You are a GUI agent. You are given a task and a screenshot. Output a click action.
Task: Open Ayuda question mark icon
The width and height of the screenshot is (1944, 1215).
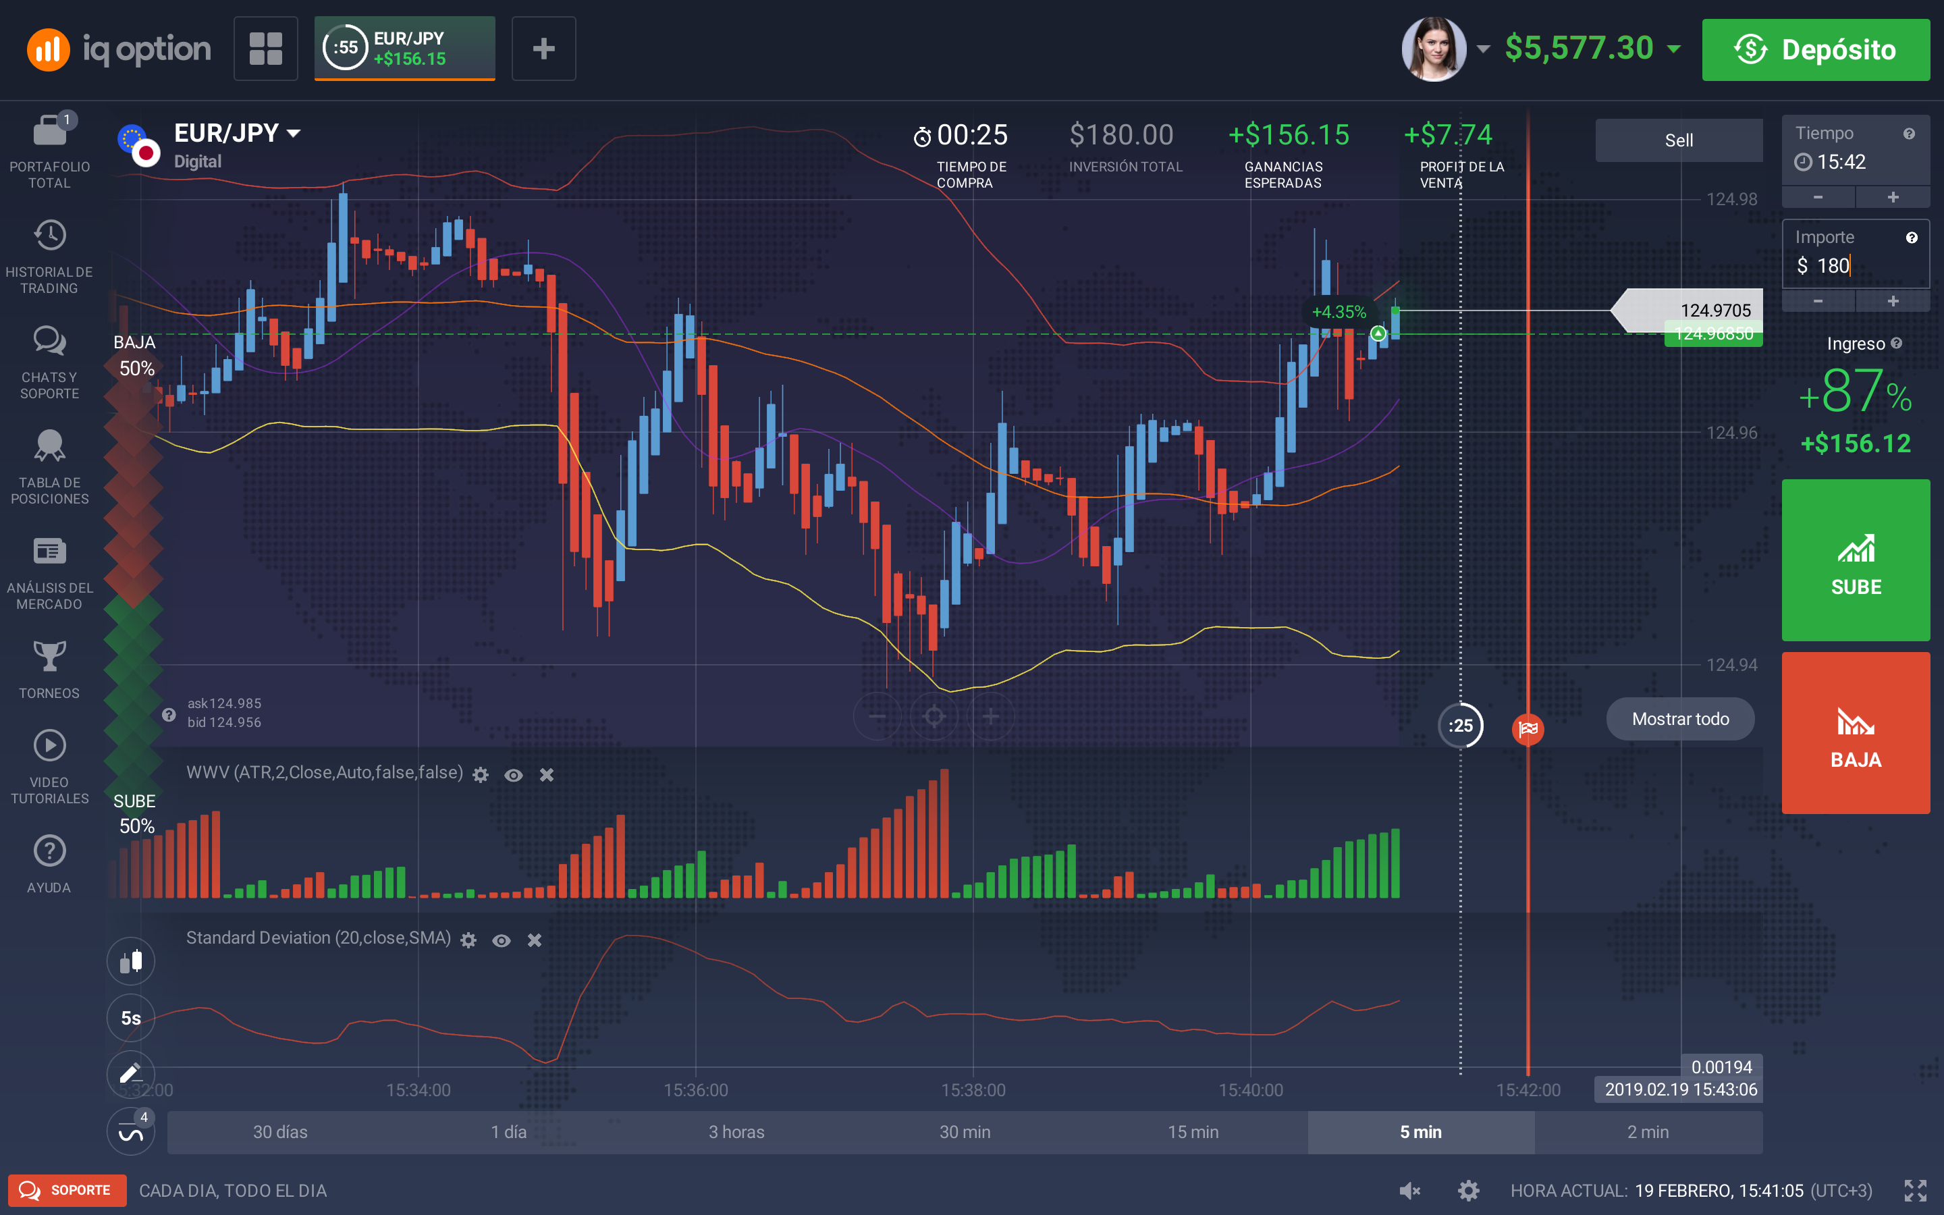50,851
